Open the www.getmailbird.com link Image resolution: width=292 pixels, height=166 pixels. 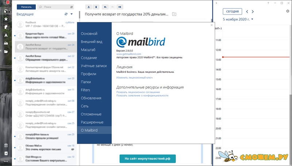click(129, 54)
